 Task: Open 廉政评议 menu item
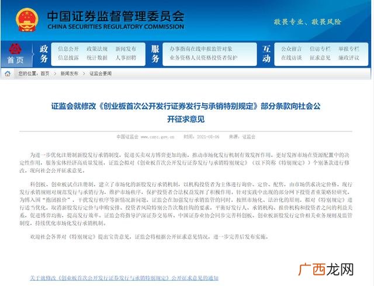pyautogui.click(x=348, y=58)
